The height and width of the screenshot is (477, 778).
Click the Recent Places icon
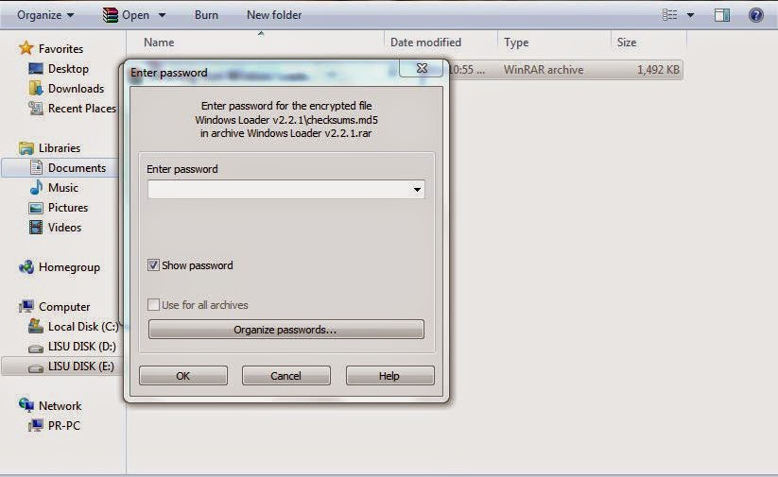click(36, 108)
